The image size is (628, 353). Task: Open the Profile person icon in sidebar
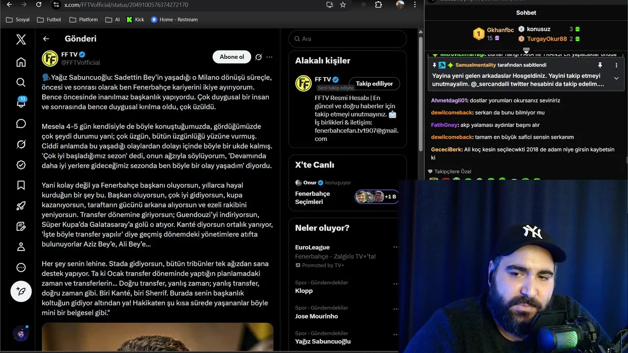click(21, 247)
